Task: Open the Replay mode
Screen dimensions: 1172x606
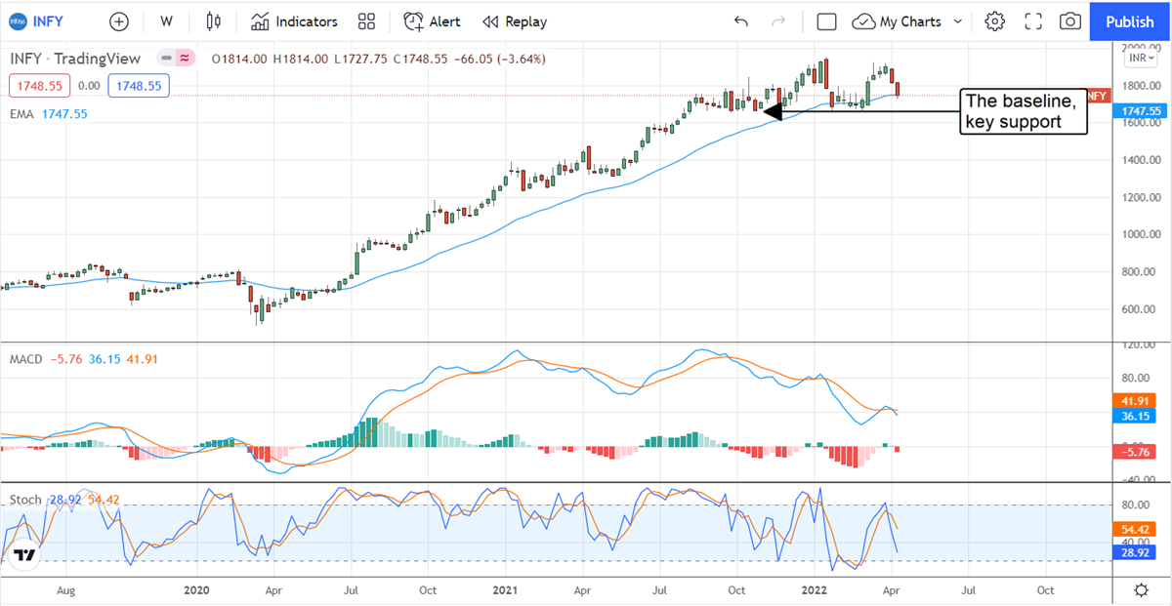Action: [515, 21]
